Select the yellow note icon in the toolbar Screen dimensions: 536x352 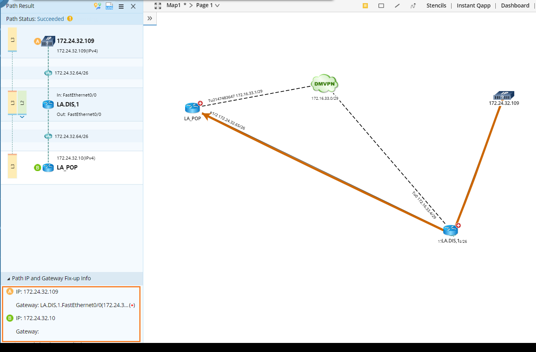[365, 6]
